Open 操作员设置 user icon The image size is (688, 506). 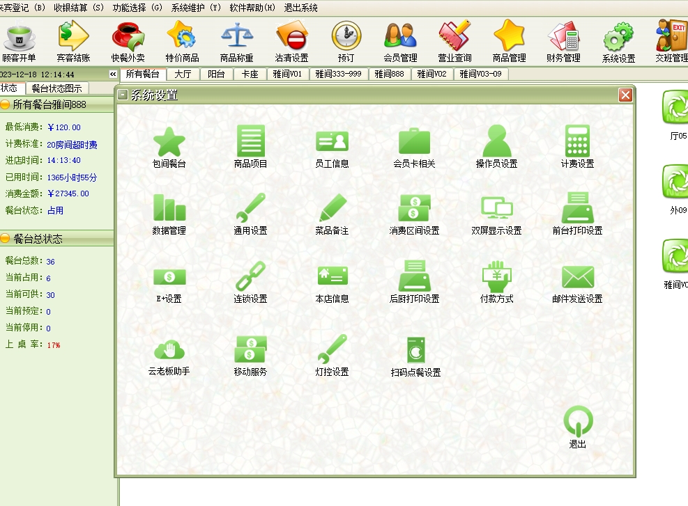pyautogui.click(x=496, y=143)
